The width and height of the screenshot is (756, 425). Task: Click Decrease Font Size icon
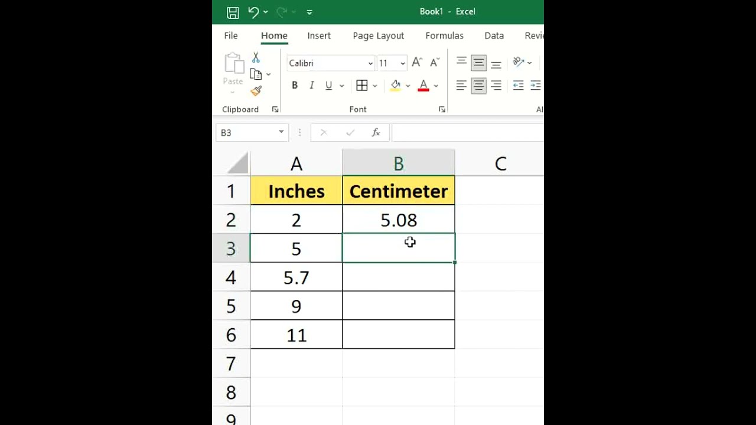435,62
